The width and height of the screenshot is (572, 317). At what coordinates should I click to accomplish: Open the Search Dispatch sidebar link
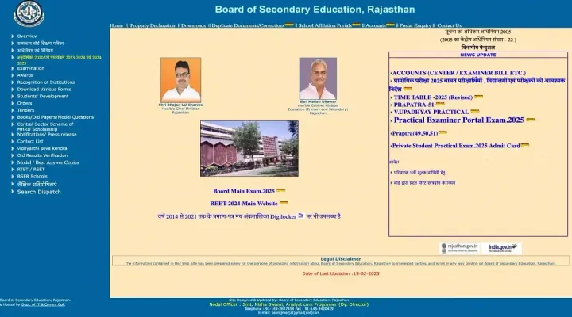click(39, 192)
